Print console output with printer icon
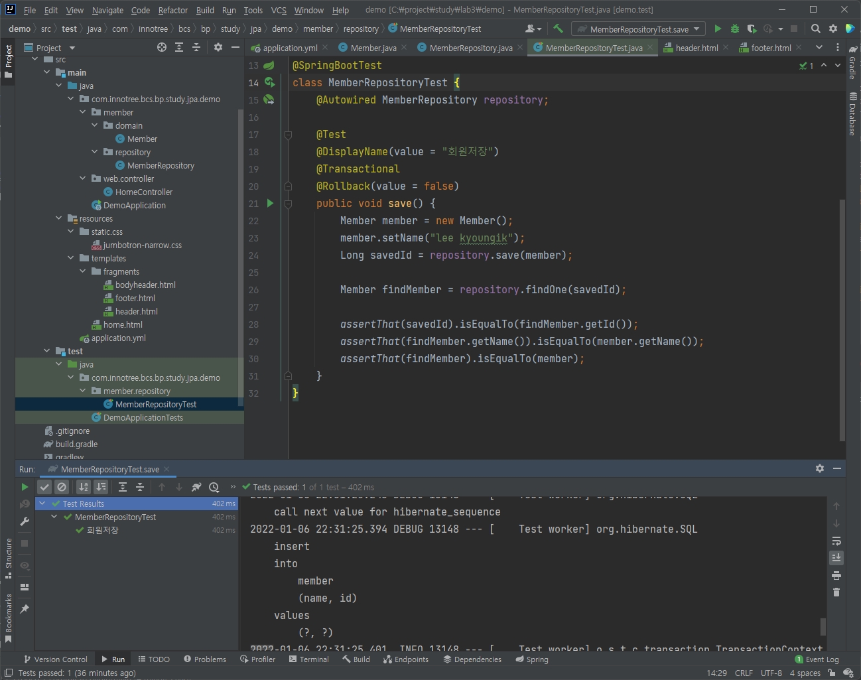Viewport: 861px width, 680px height. coord(836,575)
